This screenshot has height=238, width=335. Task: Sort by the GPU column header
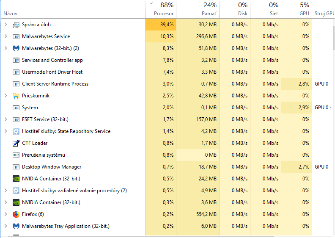(x=297, y=10)
